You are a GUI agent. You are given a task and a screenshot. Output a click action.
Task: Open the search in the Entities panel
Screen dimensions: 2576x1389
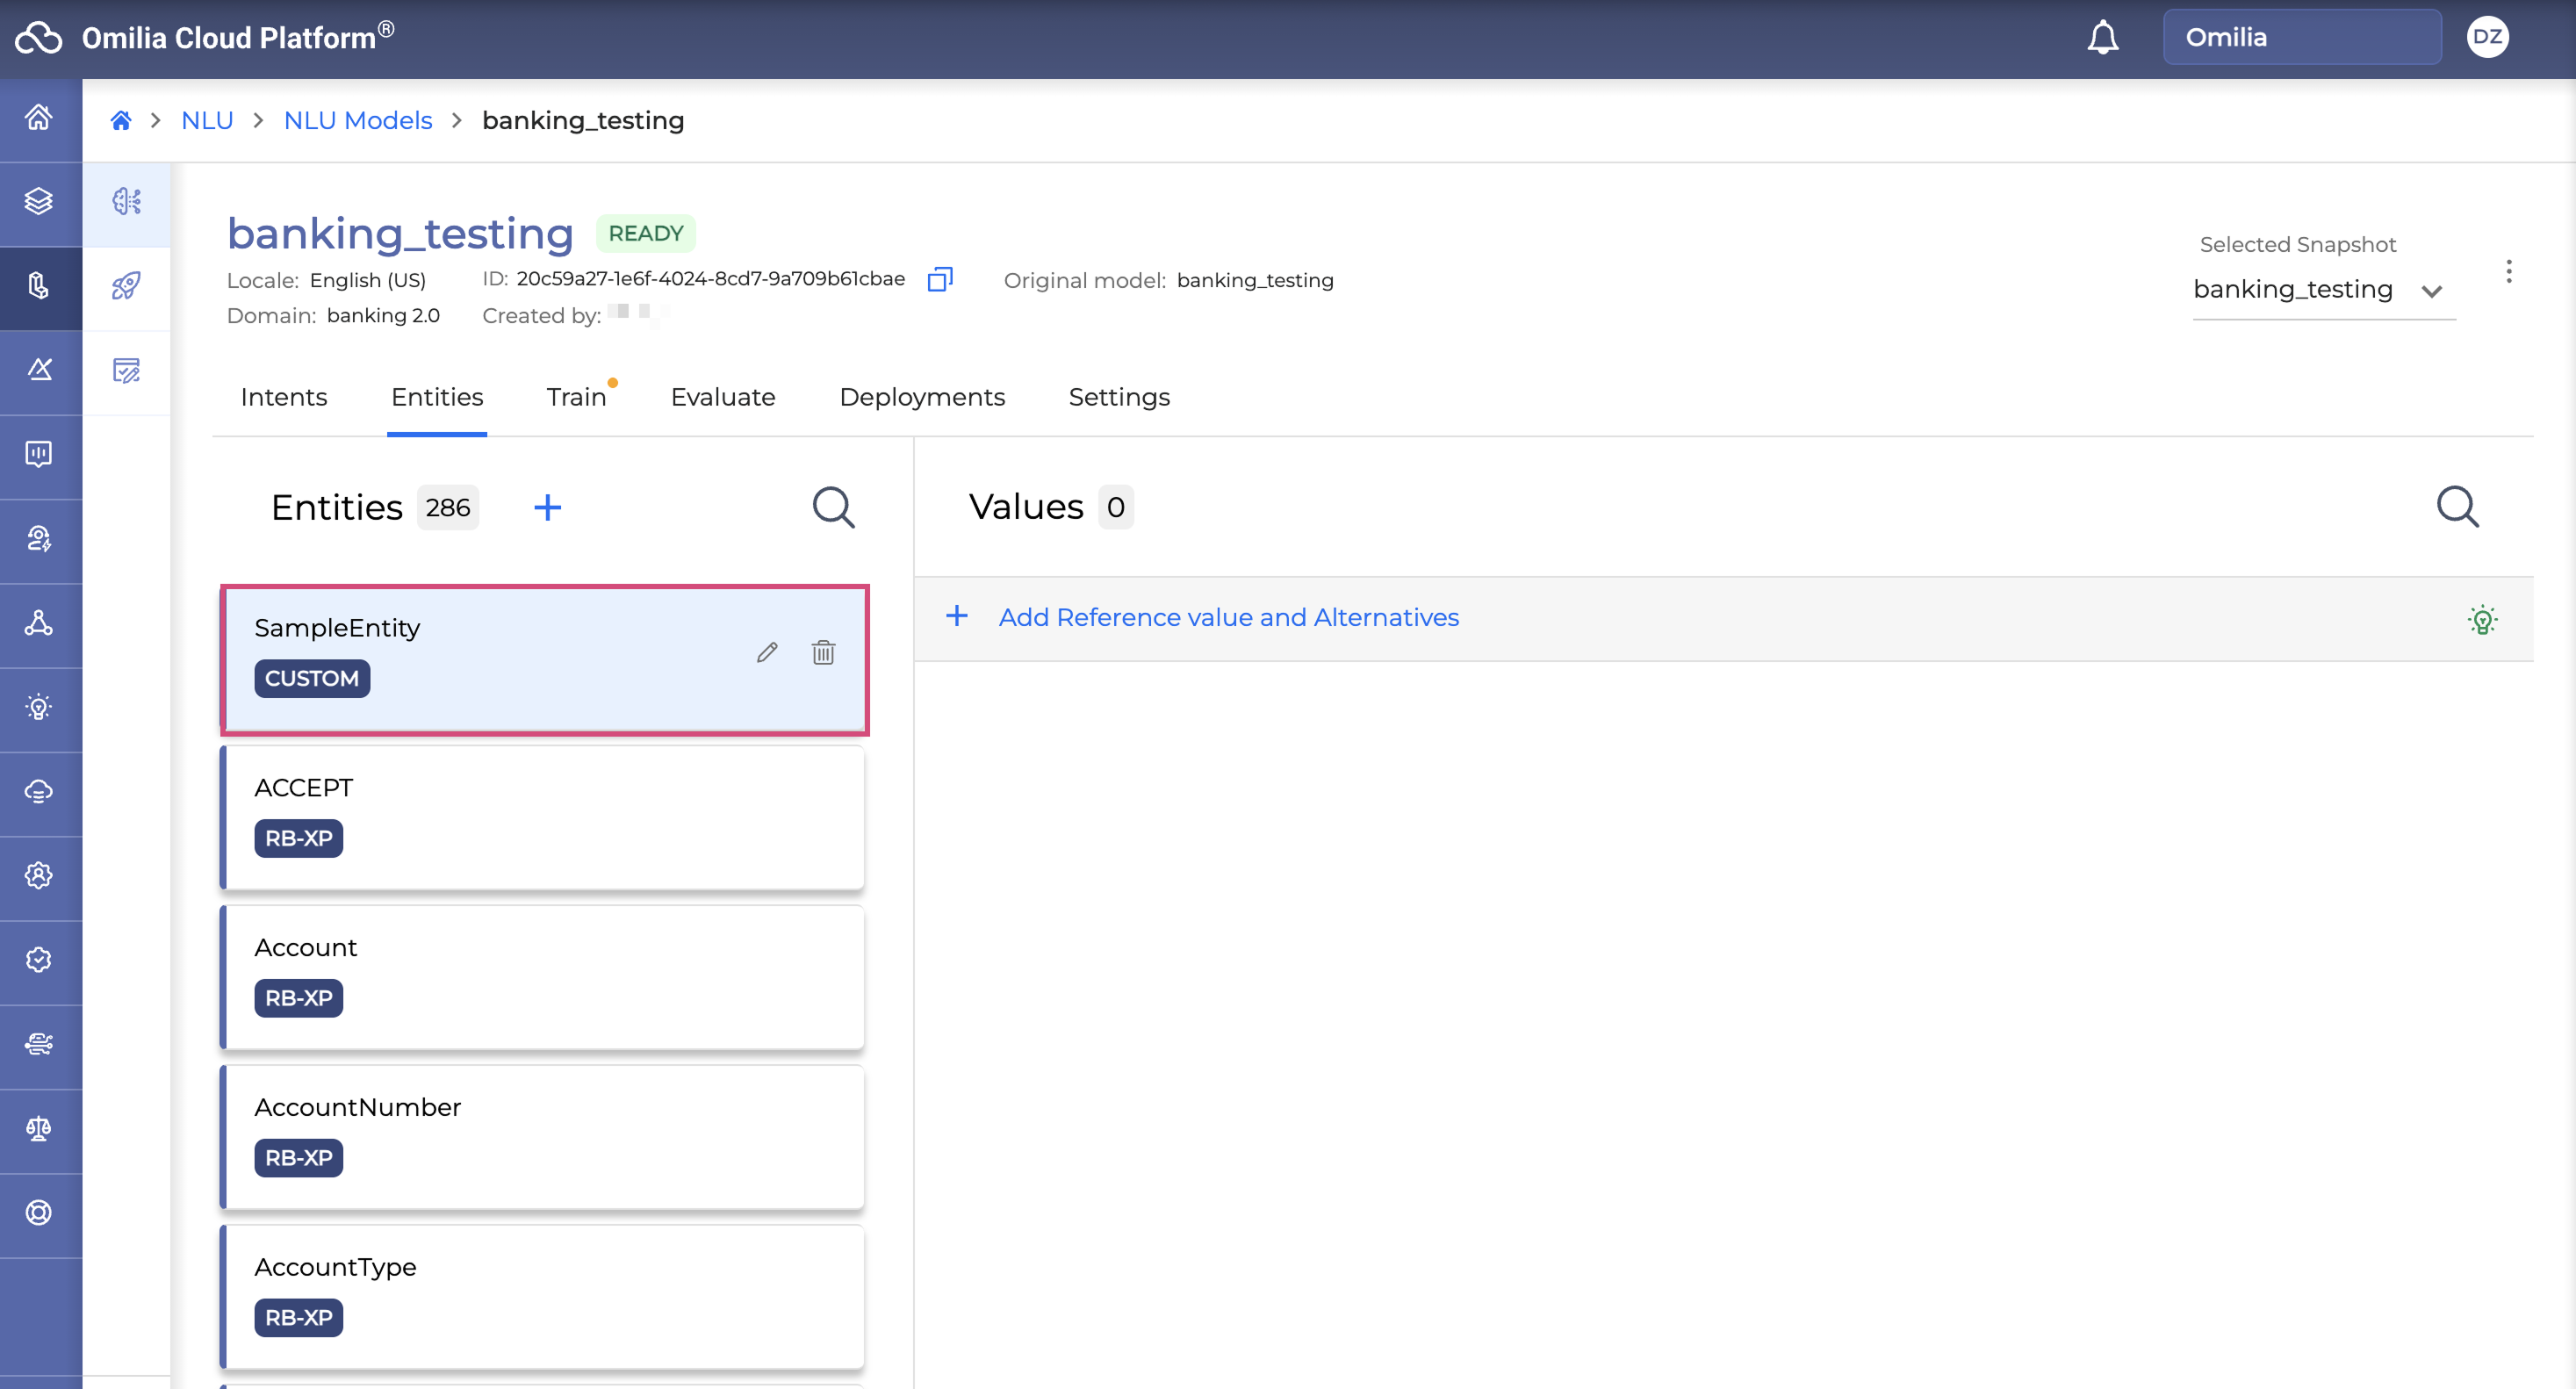coord(833,508)
